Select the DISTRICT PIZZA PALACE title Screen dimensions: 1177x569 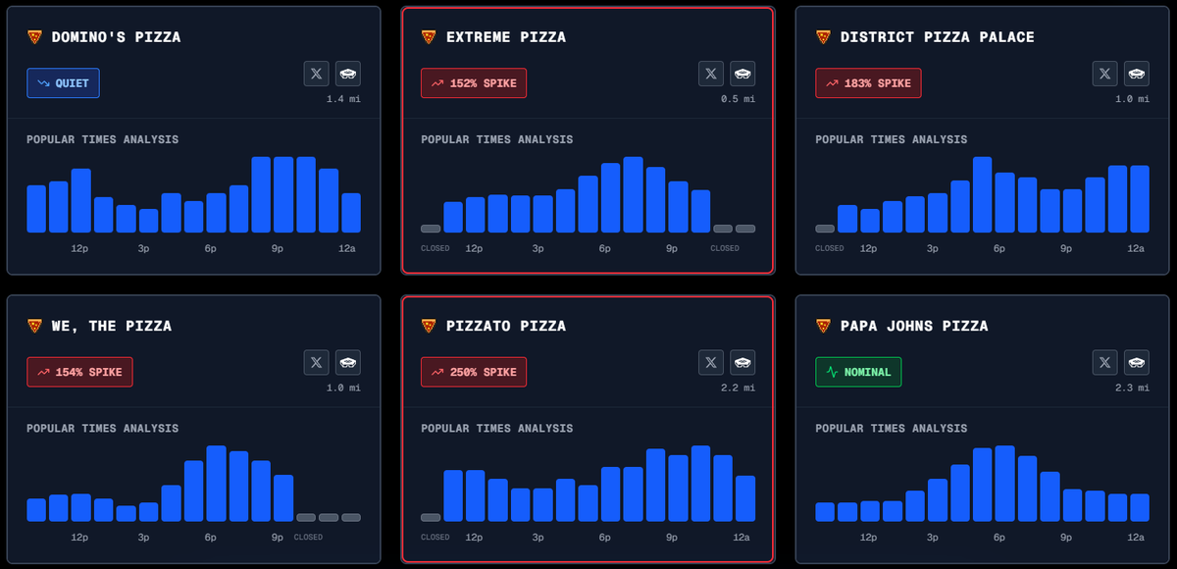[x=938, y=37]
